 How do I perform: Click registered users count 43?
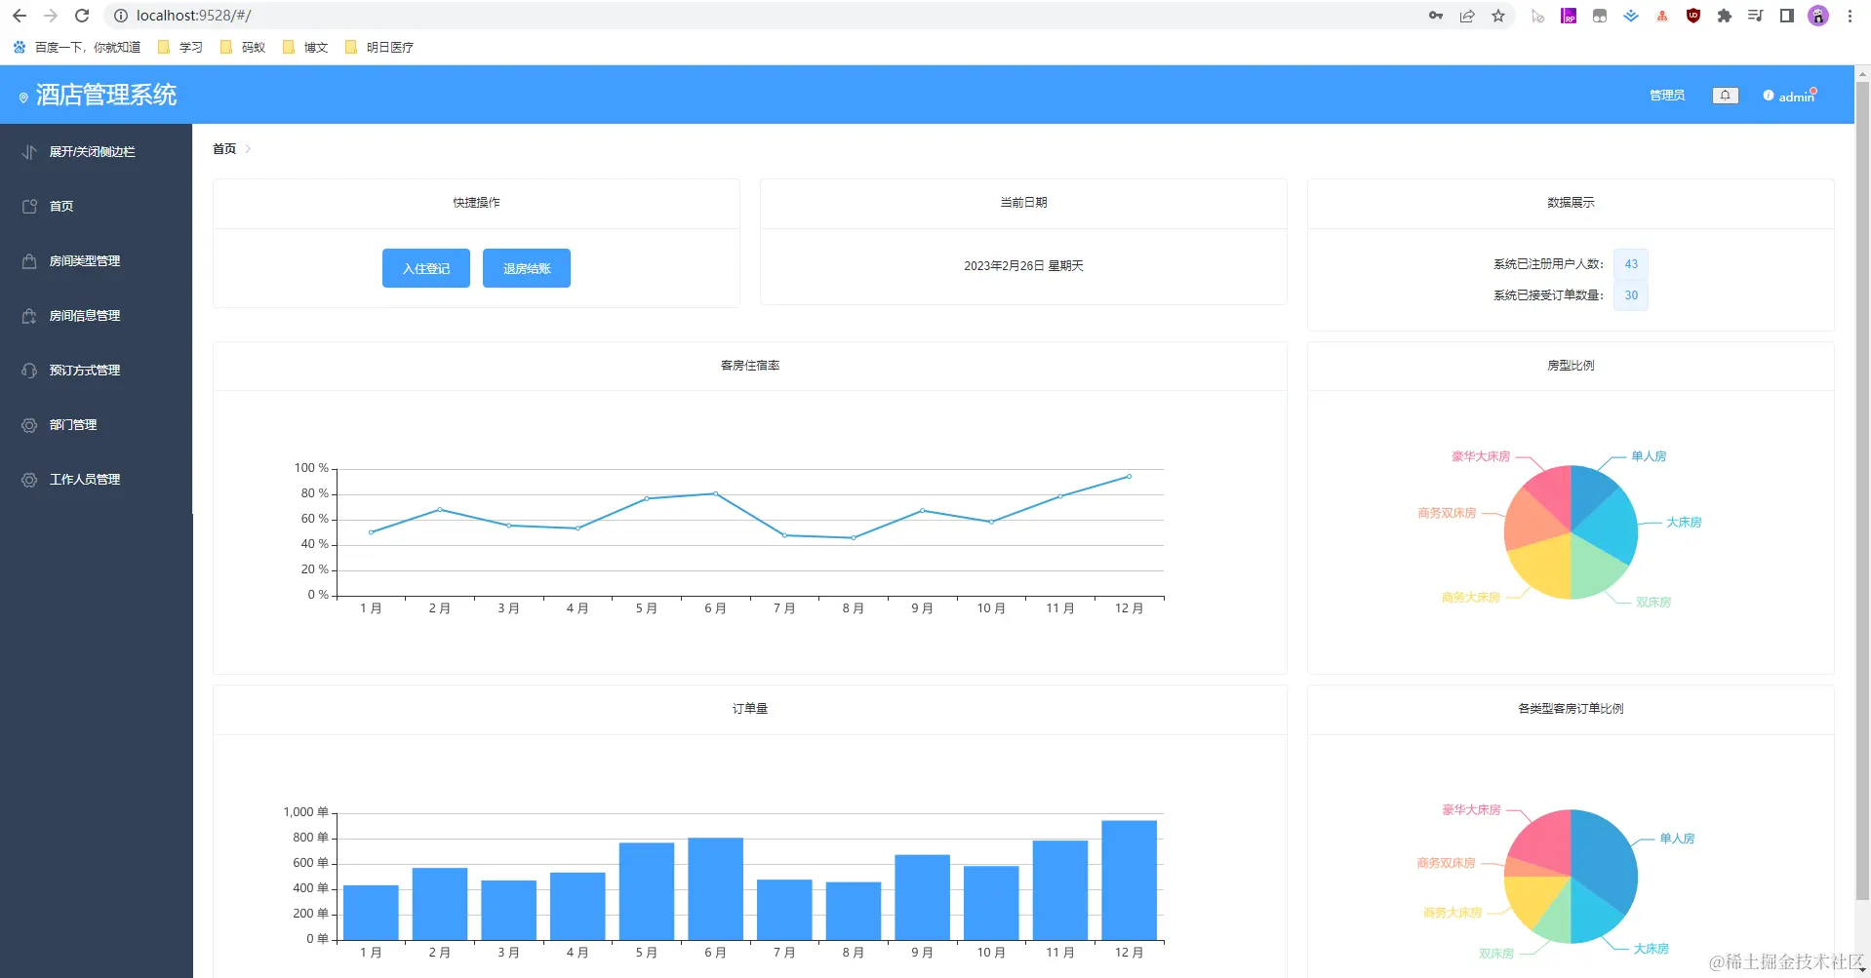coord(1631,264)
